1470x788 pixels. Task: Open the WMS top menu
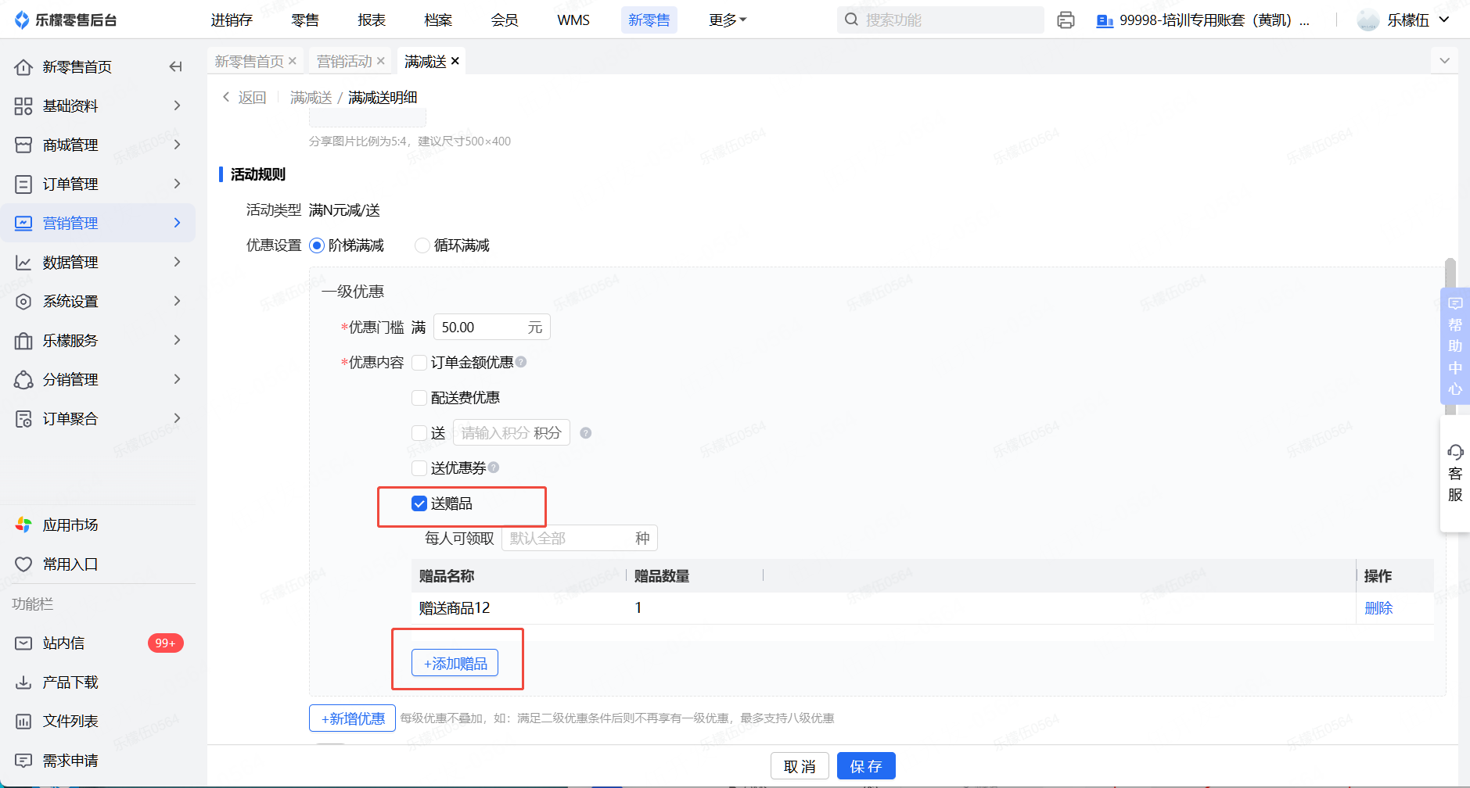point(573,20)
